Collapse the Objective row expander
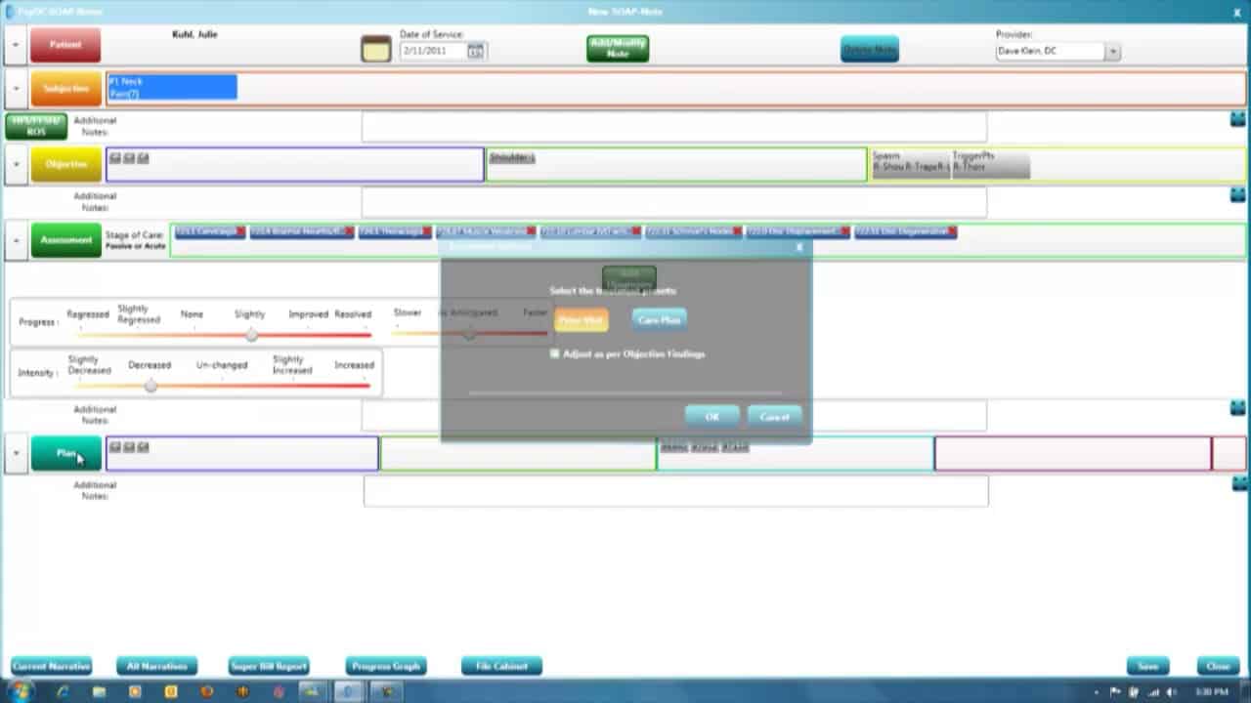 [x=16, y=165]
